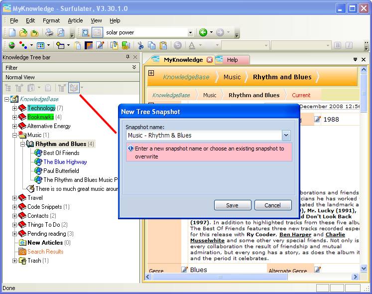Image resolution: width=372 pixels, height=294 pixels.
Task: Click the vertical scrollbar down arrow
Action: coord(364,269)
